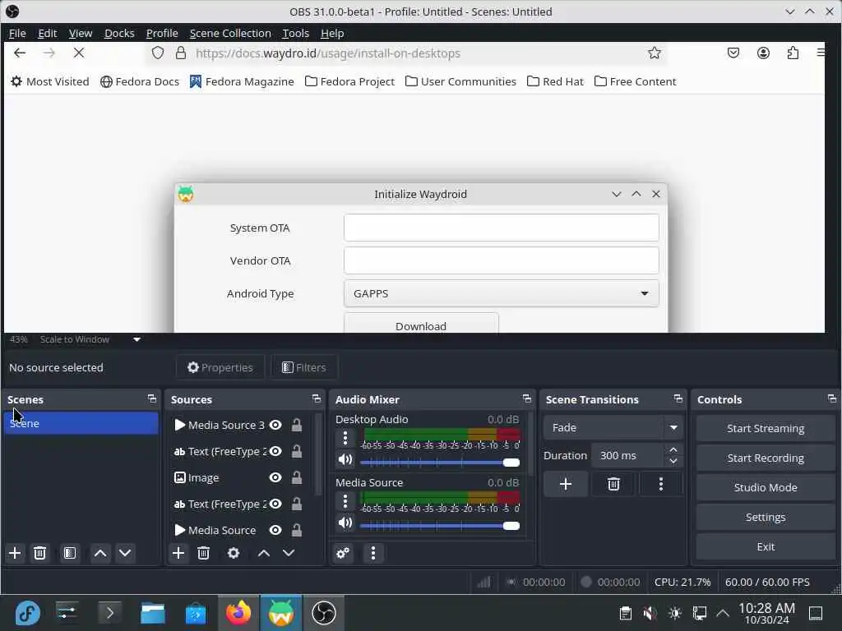Open the Edit menu

click(47, 33)
